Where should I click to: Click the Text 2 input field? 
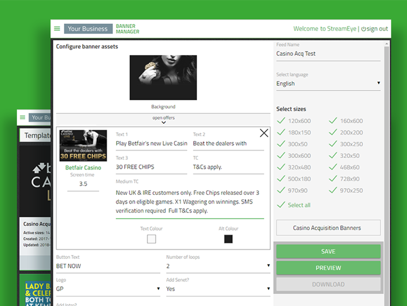coord(228,144)
